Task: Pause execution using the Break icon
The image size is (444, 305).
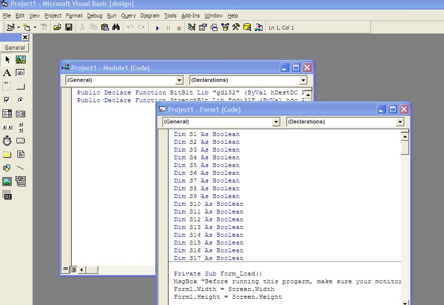Action: pyautogui.click(x=168, y=27)
